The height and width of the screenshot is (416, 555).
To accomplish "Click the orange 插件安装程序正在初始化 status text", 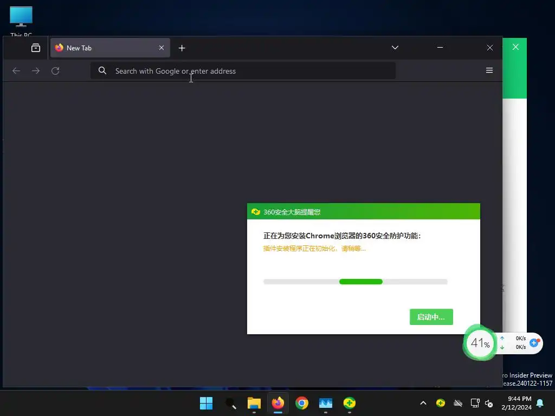I will point(314,249).
